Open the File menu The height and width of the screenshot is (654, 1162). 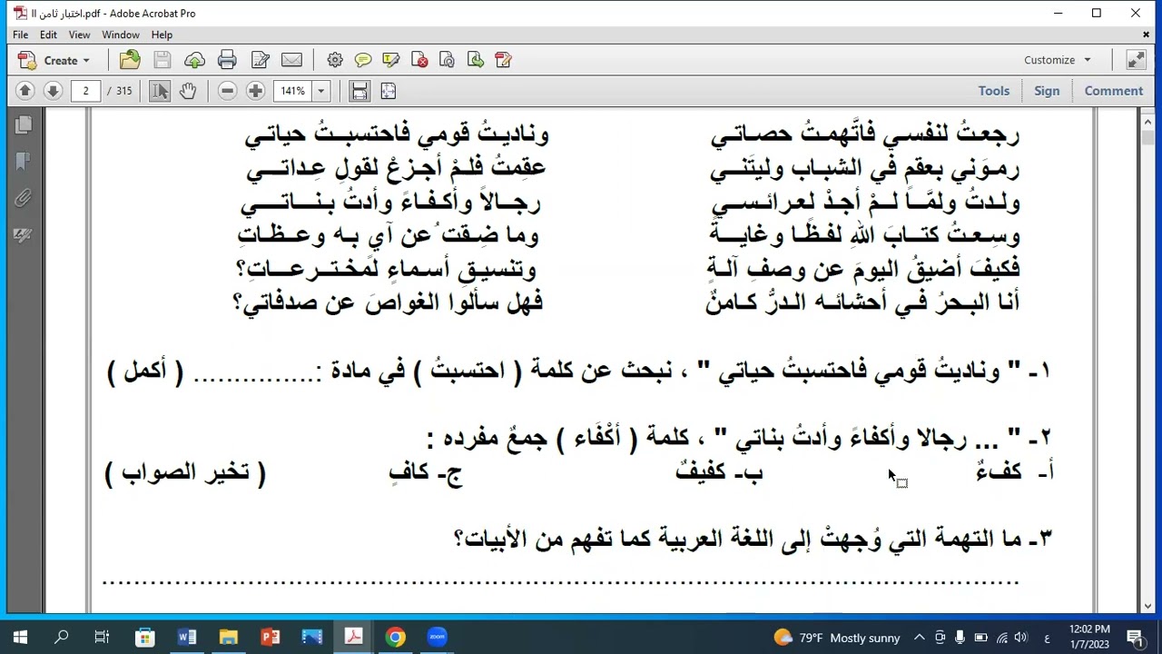click(x=20, y=35)
